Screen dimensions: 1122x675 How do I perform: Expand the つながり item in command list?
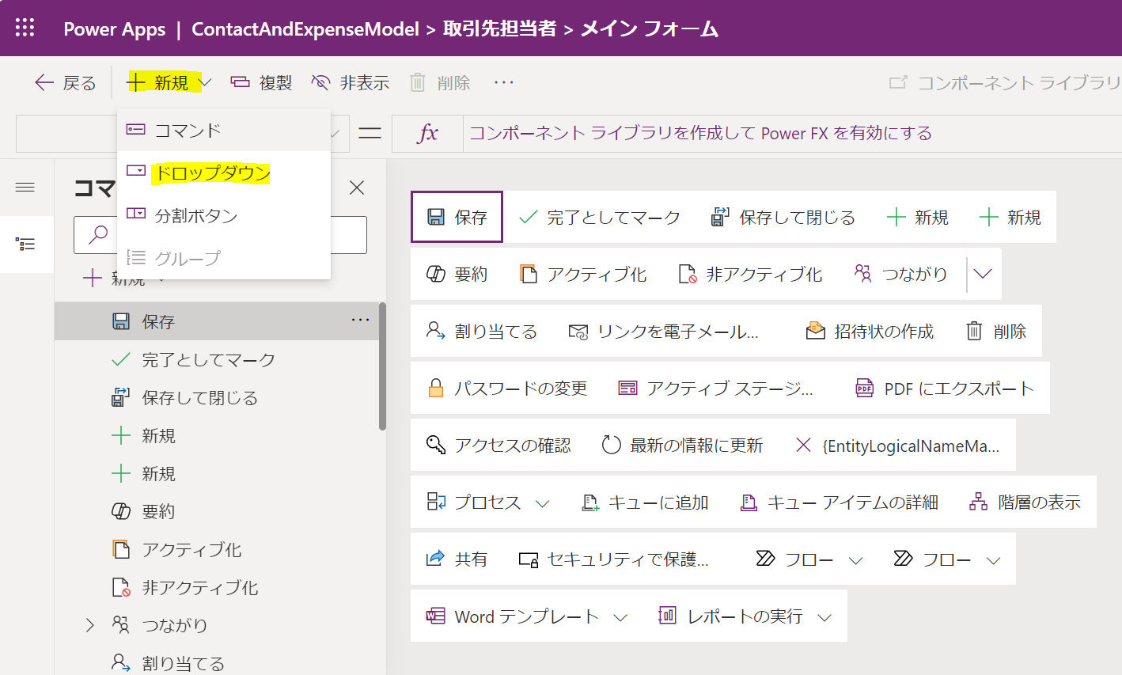click(x=90, y=625)
